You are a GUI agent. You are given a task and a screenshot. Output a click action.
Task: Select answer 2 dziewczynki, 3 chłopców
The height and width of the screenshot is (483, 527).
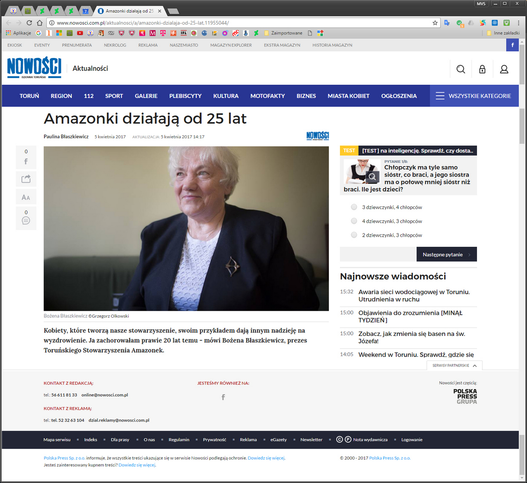[354, 235]
